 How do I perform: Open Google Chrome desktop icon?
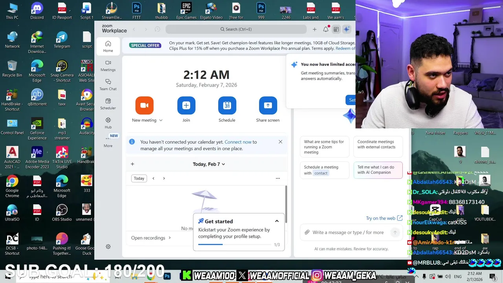pyautogui.click(x=12, y=186)
